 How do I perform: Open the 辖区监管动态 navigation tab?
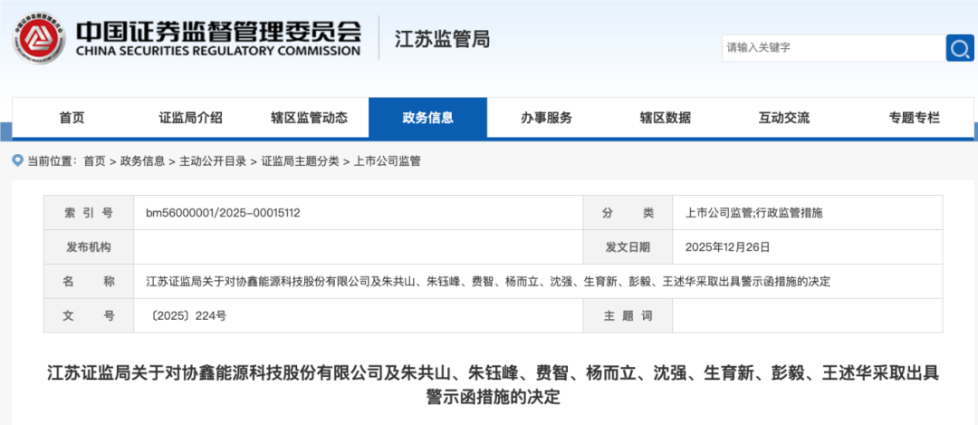(x=310, y=117)
